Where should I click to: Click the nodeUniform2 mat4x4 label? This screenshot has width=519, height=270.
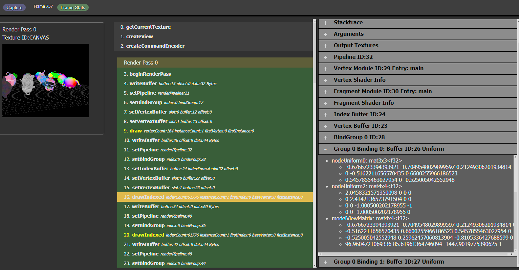pyautogui.click(x=367, y=186)
